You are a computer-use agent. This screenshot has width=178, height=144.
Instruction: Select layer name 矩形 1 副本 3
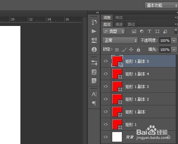137,87
